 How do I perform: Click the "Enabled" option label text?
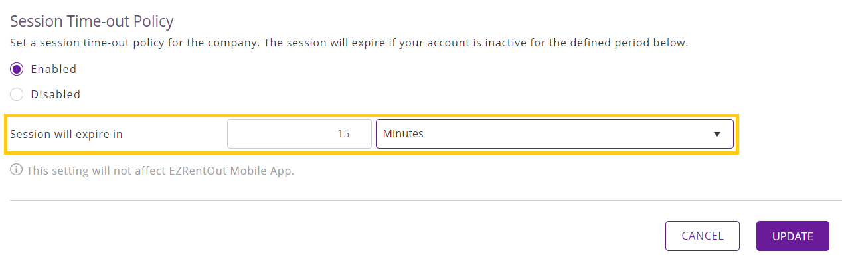pyautogui.click(x=54, y=69)
